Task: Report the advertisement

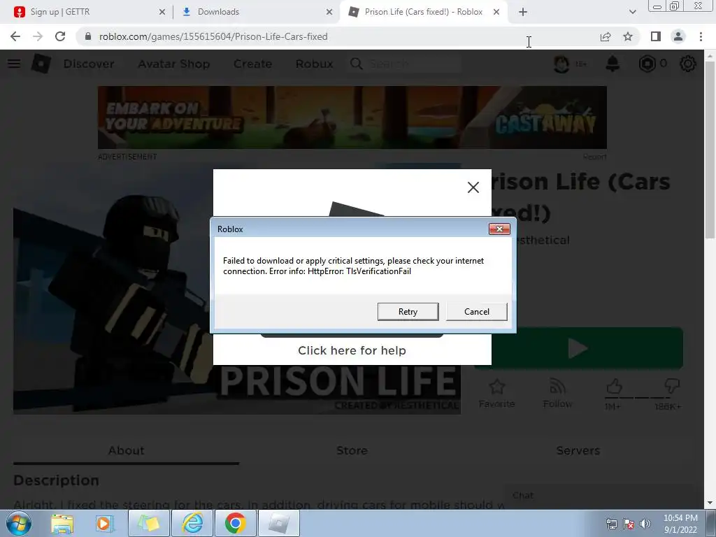Action: tap(594, 157)
